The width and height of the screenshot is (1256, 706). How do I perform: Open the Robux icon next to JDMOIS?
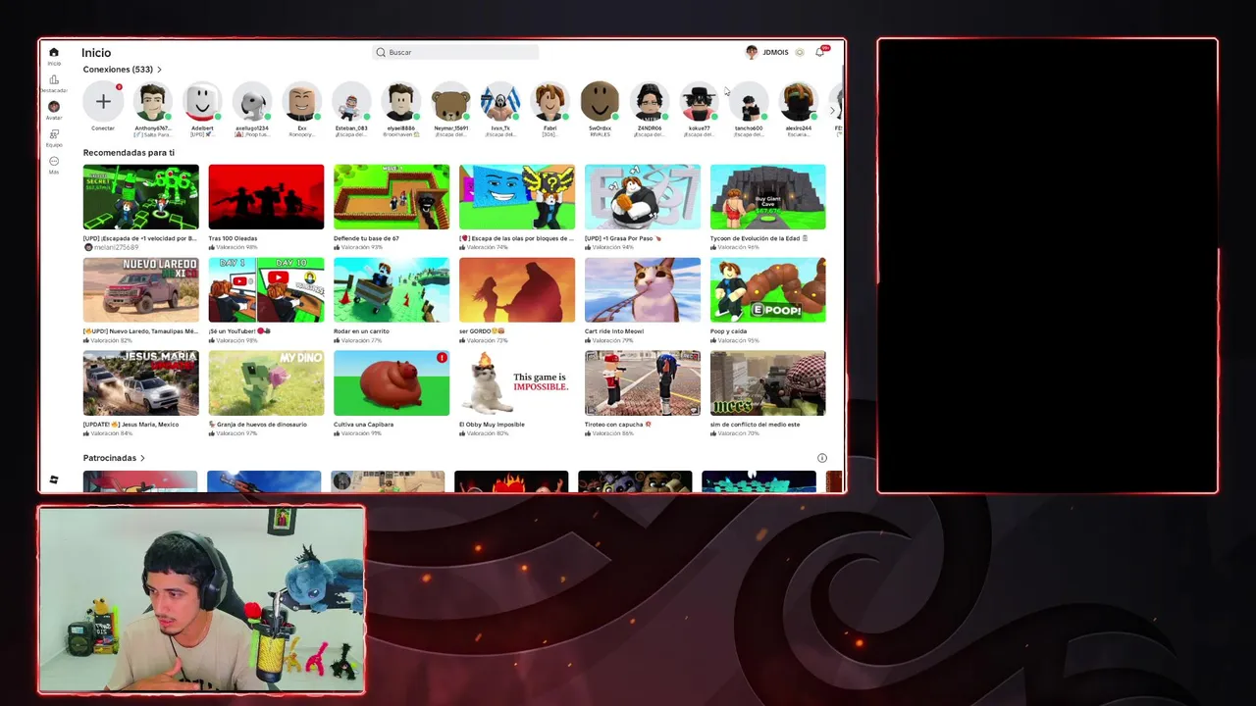pos(800,52)
